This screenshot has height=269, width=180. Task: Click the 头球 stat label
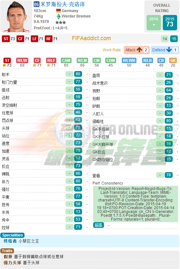coord(6,128)
